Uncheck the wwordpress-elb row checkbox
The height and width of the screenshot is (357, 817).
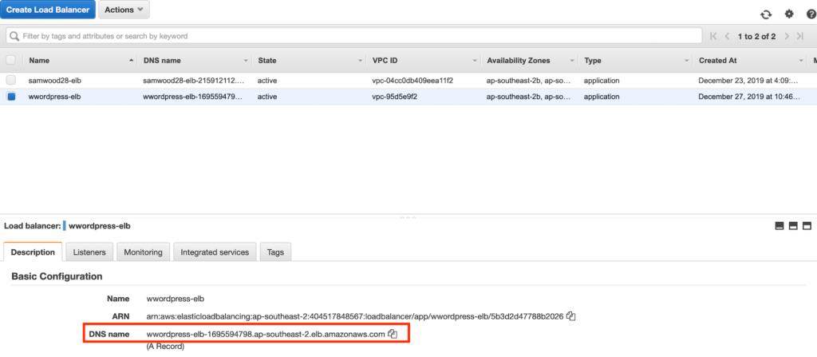click(11, 97)
